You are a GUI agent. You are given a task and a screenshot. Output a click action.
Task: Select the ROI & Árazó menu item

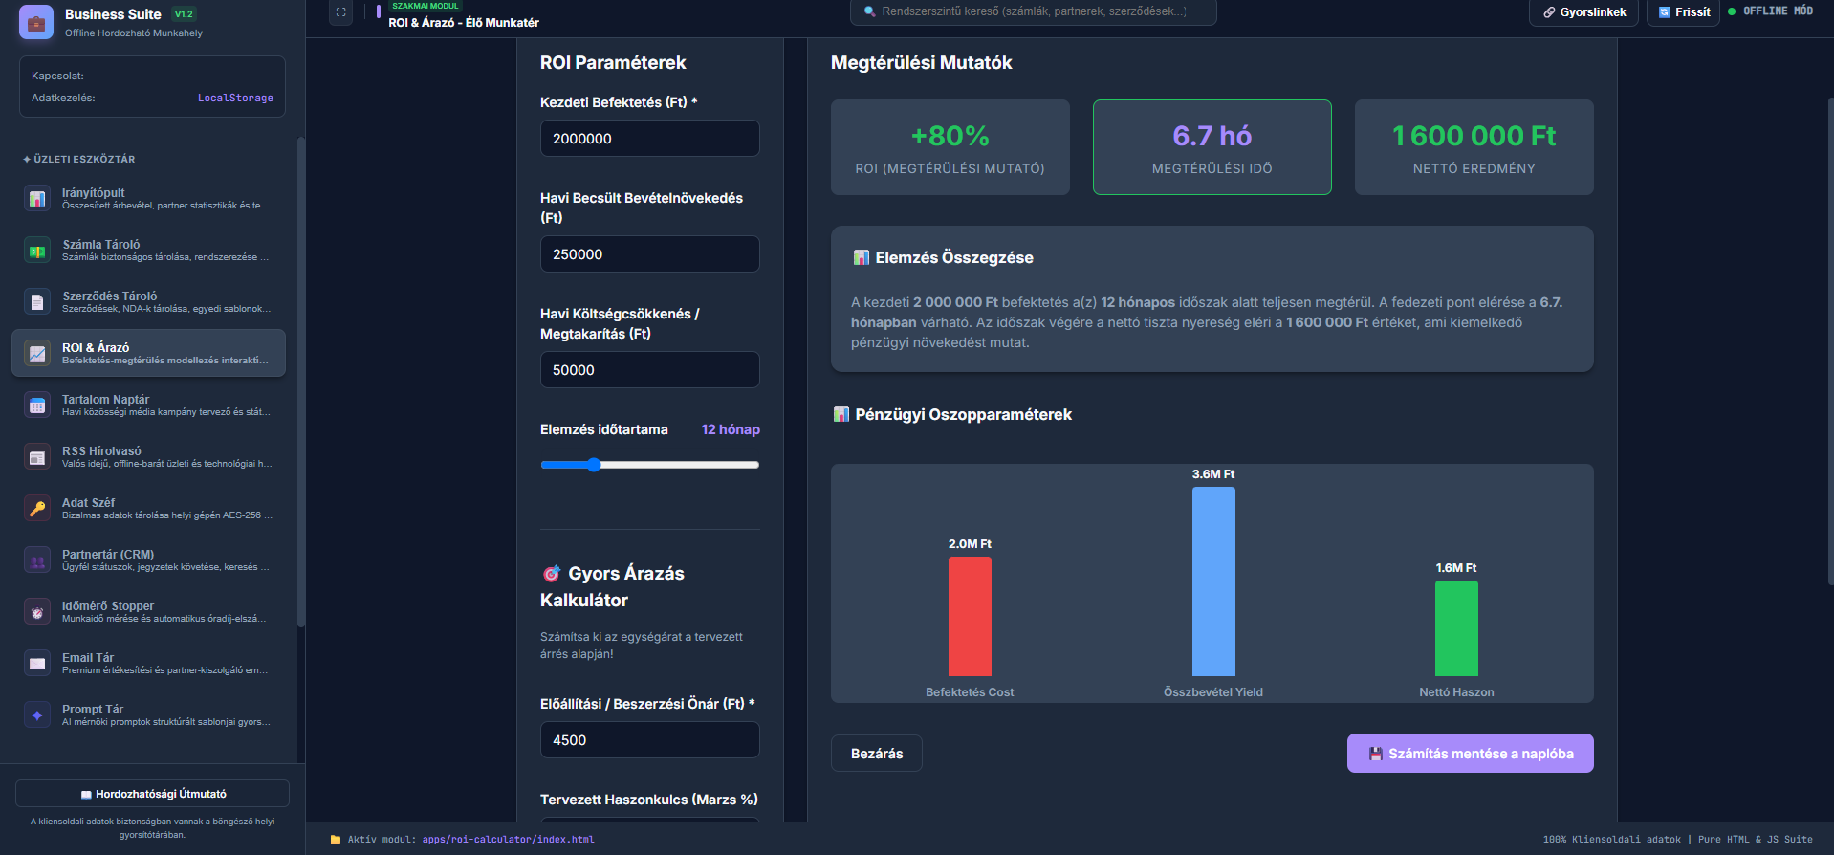148,353
